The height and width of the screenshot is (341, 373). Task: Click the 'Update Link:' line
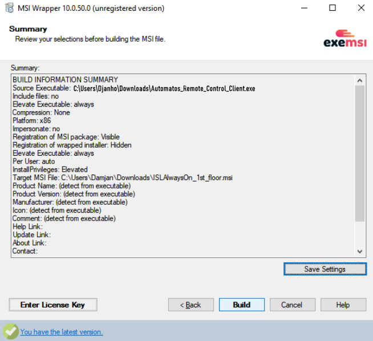[x=31, y=235]
